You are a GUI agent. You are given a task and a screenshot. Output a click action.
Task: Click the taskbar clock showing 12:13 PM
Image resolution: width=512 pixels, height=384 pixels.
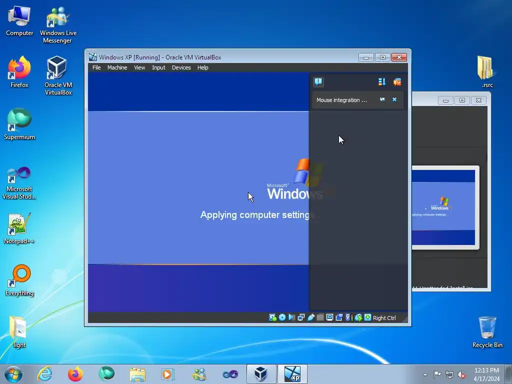(x=486, y=374)
